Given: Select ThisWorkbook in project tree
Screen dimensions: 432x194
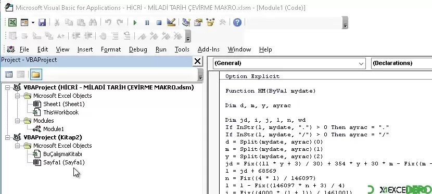Looking at the screenshot, I should pyautogui.click(x=61, y=112).
